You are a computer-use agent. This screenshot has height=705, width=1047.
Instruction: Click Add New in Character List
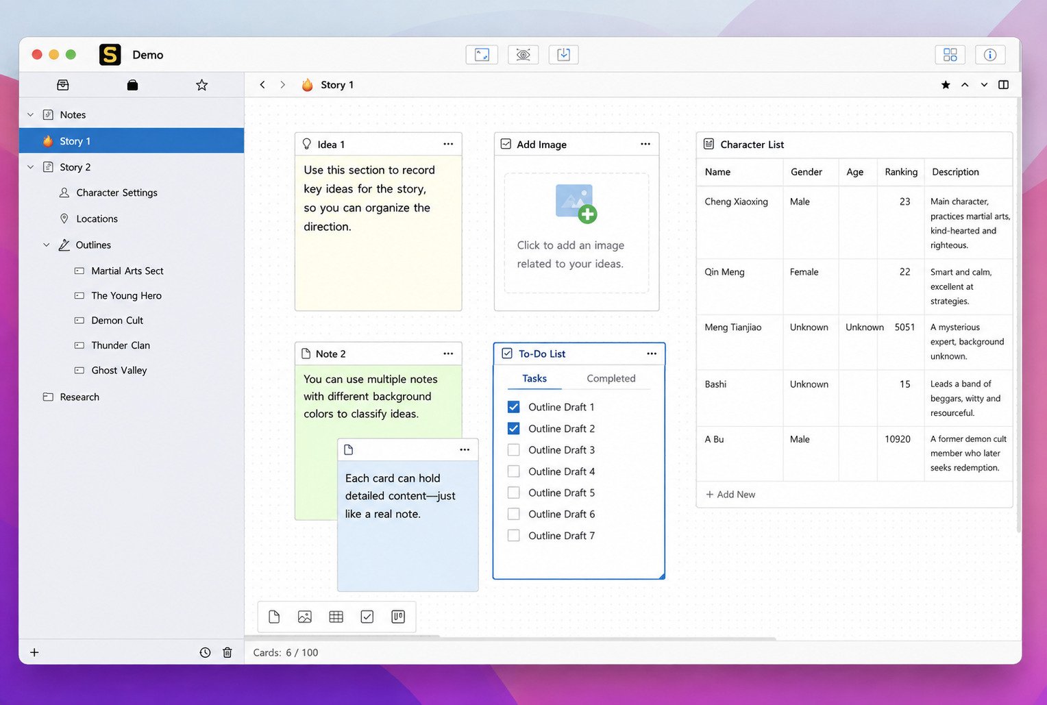pyautogui.click(x=730, y=494)
